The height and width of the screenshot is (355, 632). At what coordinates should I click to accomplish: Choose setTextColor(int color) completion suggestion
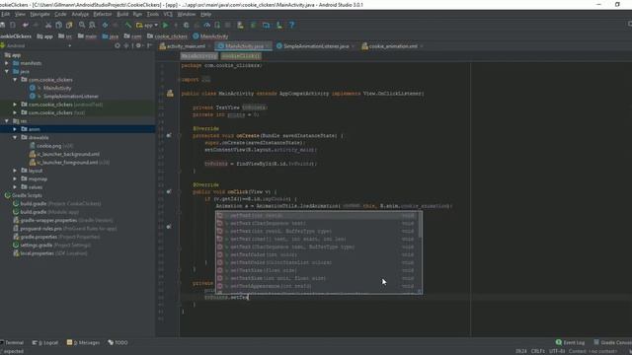coord(318,254)
